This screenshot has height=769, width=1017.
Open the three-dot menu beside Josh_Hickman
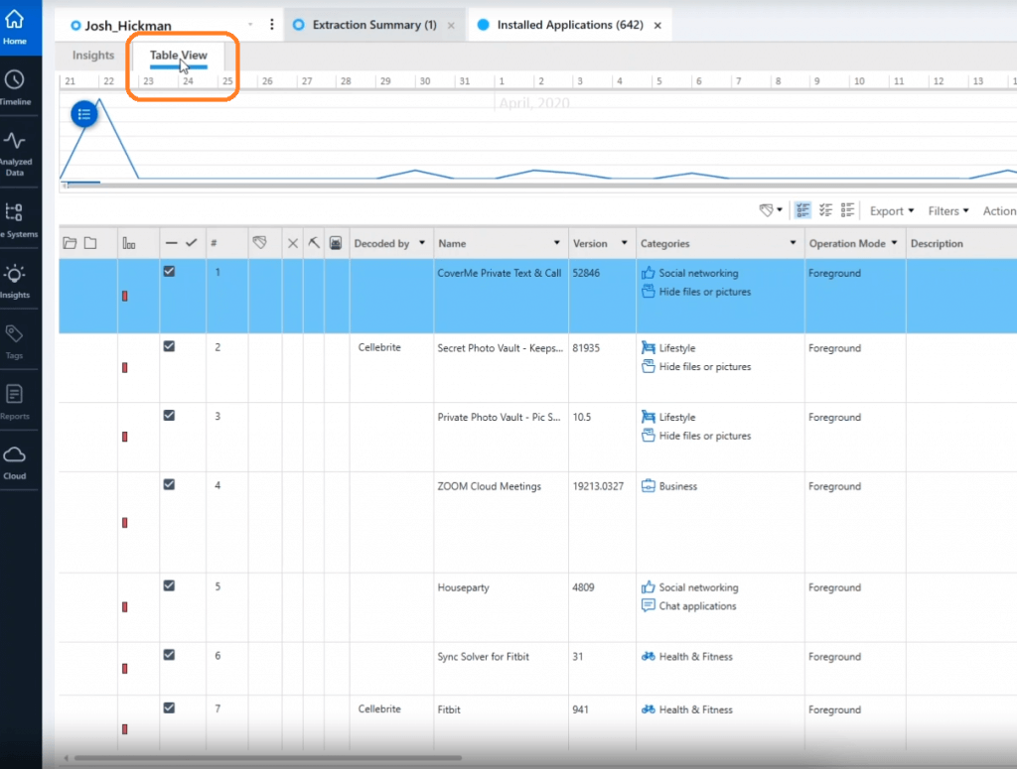coord(272,25)
